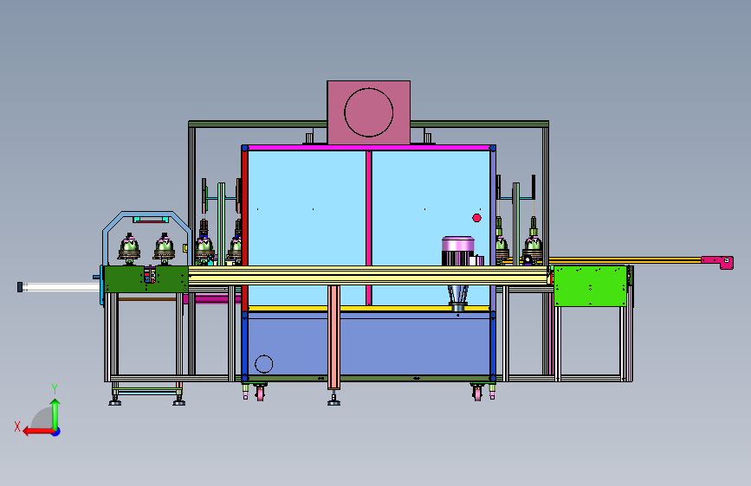Viewport: 751px width, 486px height.
Task: Select the right caster wheel under the tank
Action: (x=477, y=393)
